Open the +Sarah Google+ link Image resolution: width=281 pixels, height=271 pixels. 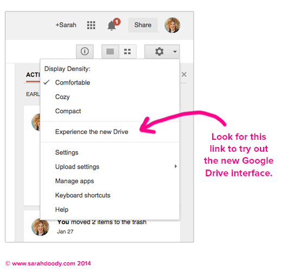66,25
